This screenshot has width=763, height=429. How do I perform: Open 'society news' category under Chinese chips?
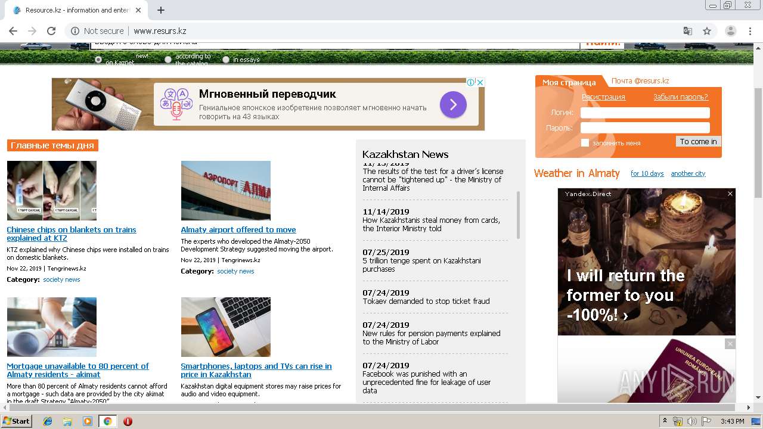(61, 279)
